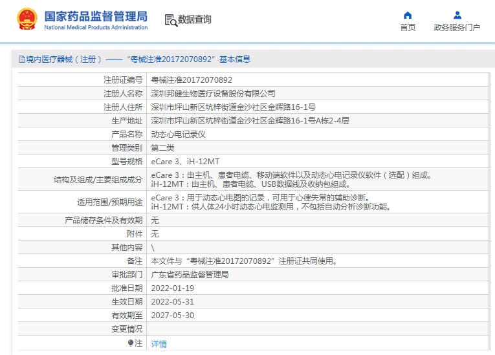Viewport: 495px width, 355px height.
Task: Click the data query magnifier icon
Action: 171,20
